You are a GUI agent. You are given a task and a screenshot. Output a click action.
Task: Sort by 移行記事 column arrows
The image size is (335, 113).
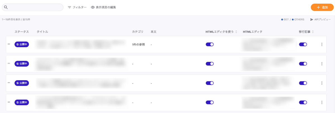click(x=313, y=32)
